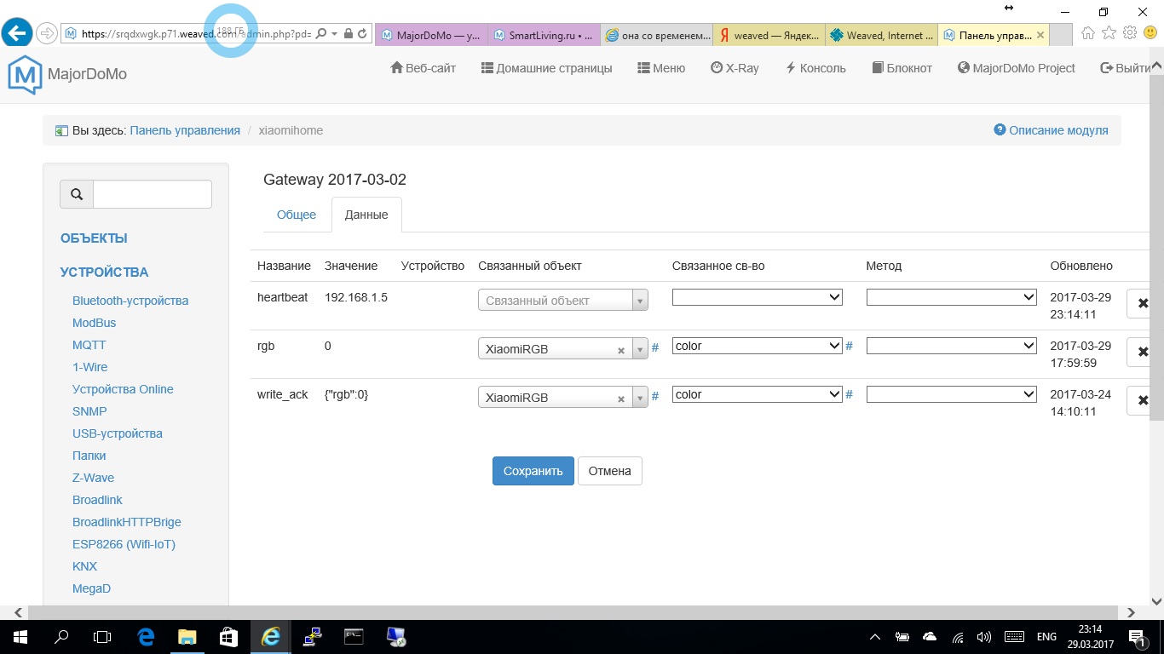Open the Action Center notification icon
Image resolution: width=1164 pixels, height=654 pixels.
(x=1137, y=637)
